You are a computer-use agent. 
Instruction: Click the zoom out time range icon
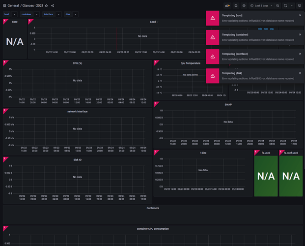[278, 5]
